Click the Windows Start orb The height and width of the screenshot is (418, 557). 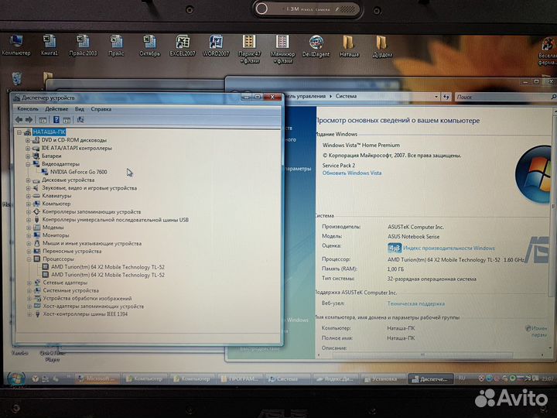tap(15, 379)
